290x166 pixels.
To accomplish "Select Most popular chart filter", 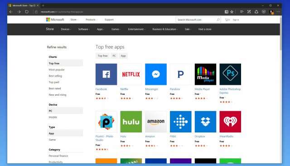I will pos(57,69).
